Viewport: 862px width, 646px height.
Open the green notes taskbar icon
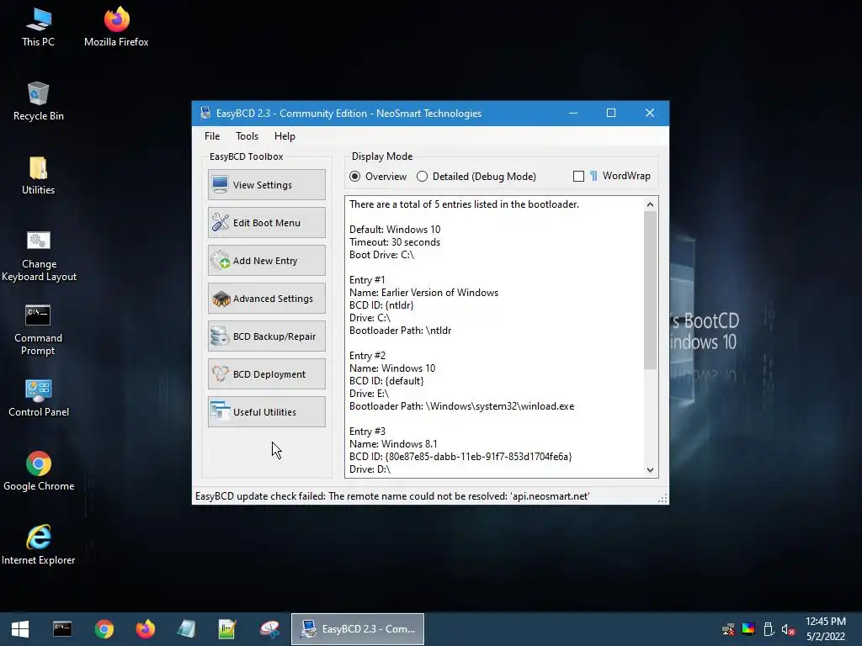(227, 629)
